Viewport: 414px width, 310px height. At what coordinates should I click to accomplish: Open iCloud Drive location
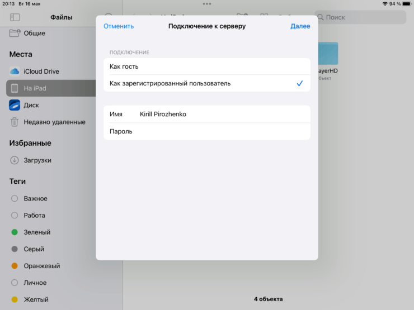coord(41,71)
